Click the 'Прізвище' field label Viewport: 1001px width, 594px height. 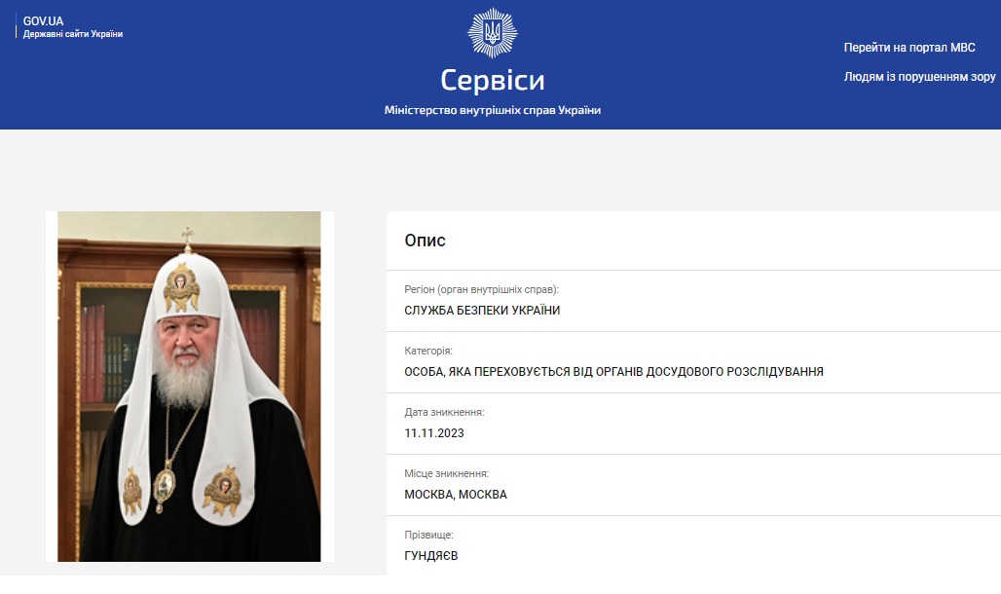click(x=428, y=535)
